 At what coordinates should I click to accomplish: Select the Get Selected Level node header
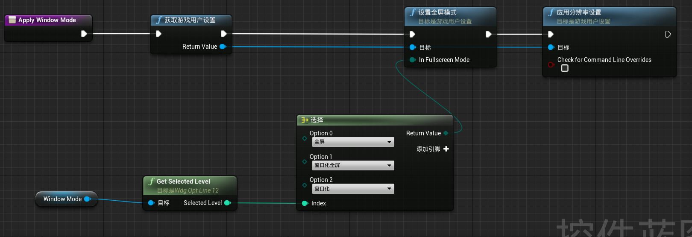point(183,181)
